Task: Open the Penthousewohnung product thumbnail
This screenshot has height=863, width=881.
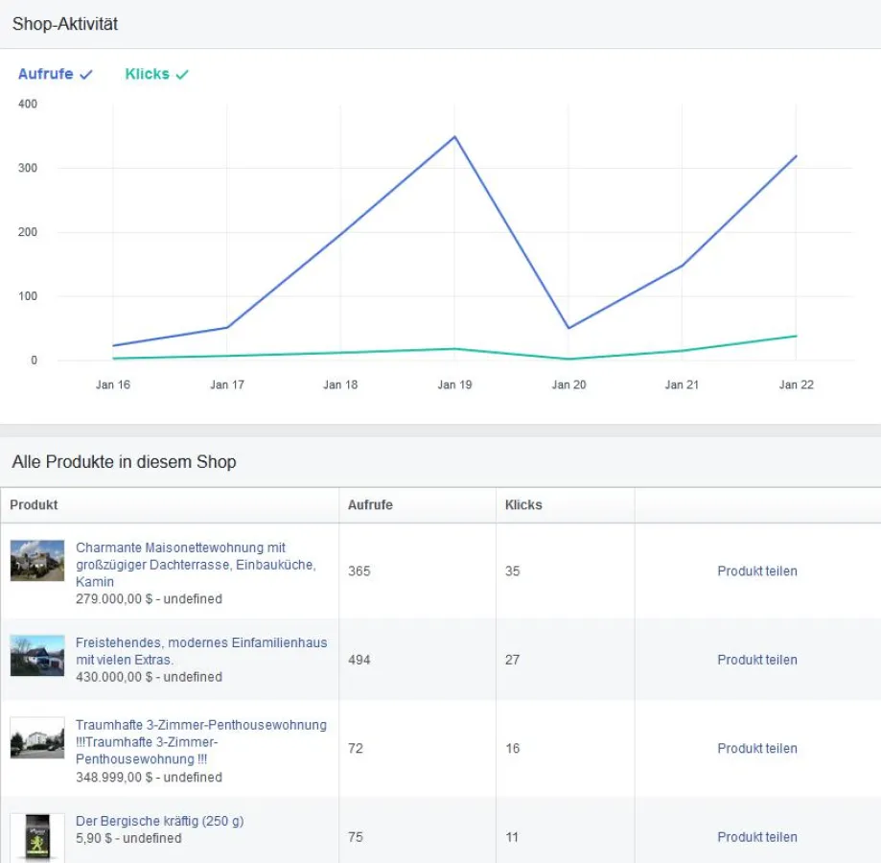Action: pyautogui.click(x=37, y=739)
